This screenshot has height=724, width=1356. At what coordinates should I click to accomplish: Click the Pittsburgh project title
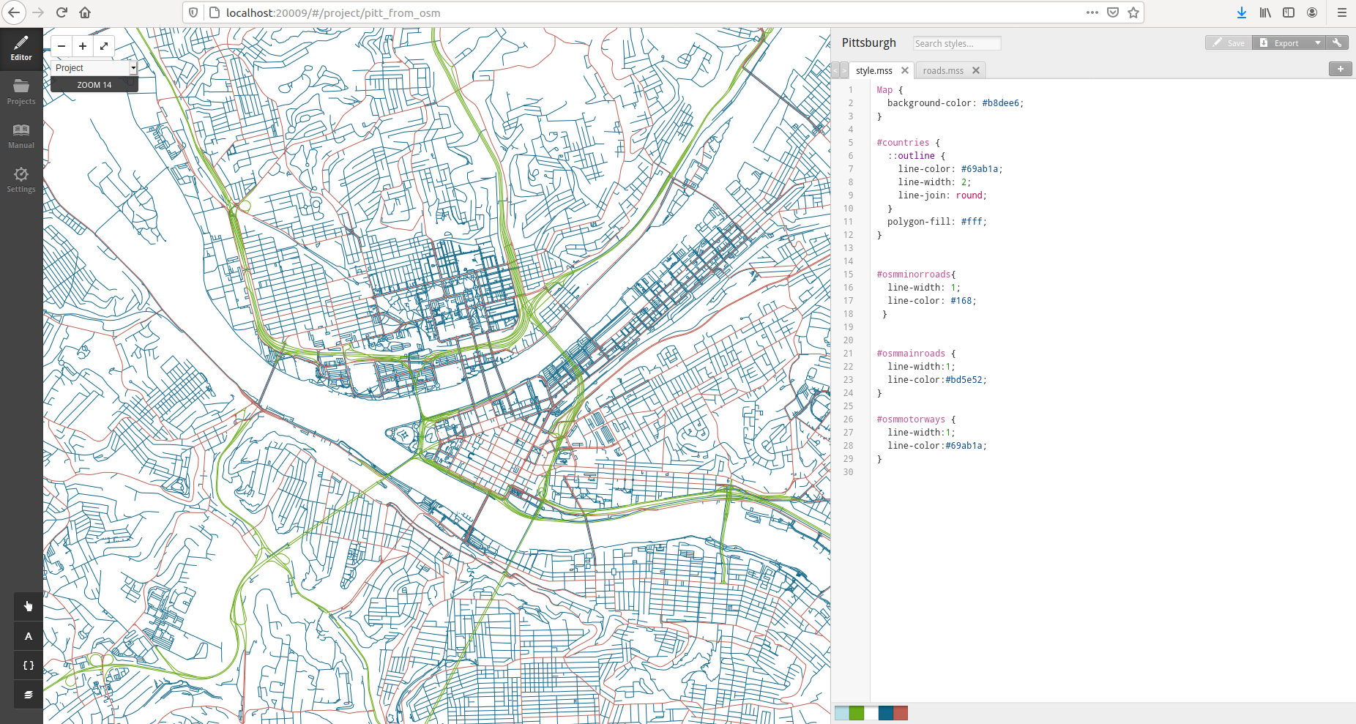tap(869, 42)
